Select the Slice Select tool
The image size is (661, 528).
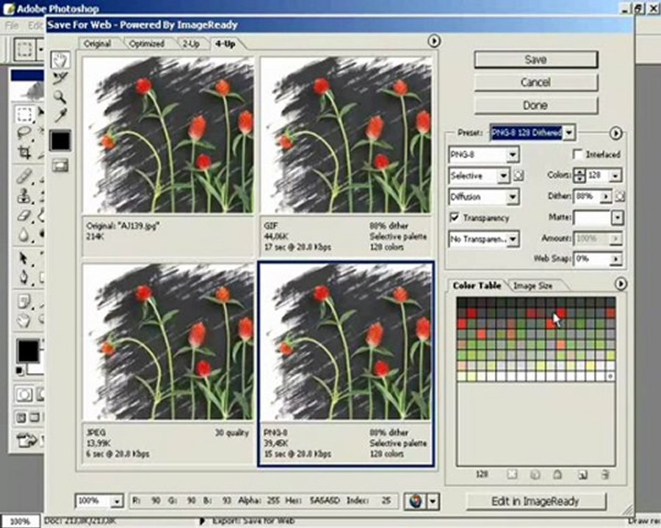click(60, 78)
